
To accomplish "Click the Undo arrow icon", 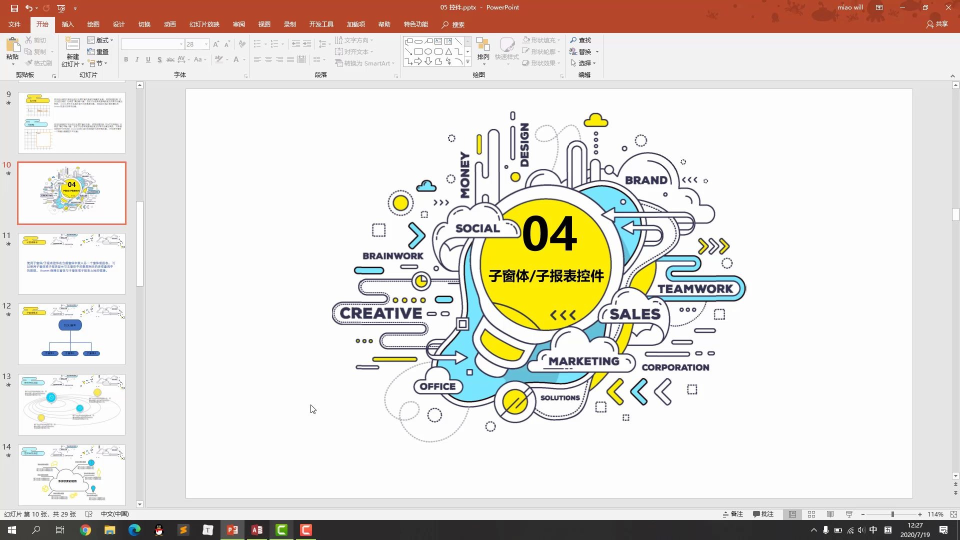I will pyautogui.click(x=28, y=8).
